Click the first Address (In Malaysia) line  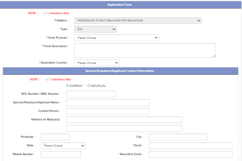tap(124, 119)
